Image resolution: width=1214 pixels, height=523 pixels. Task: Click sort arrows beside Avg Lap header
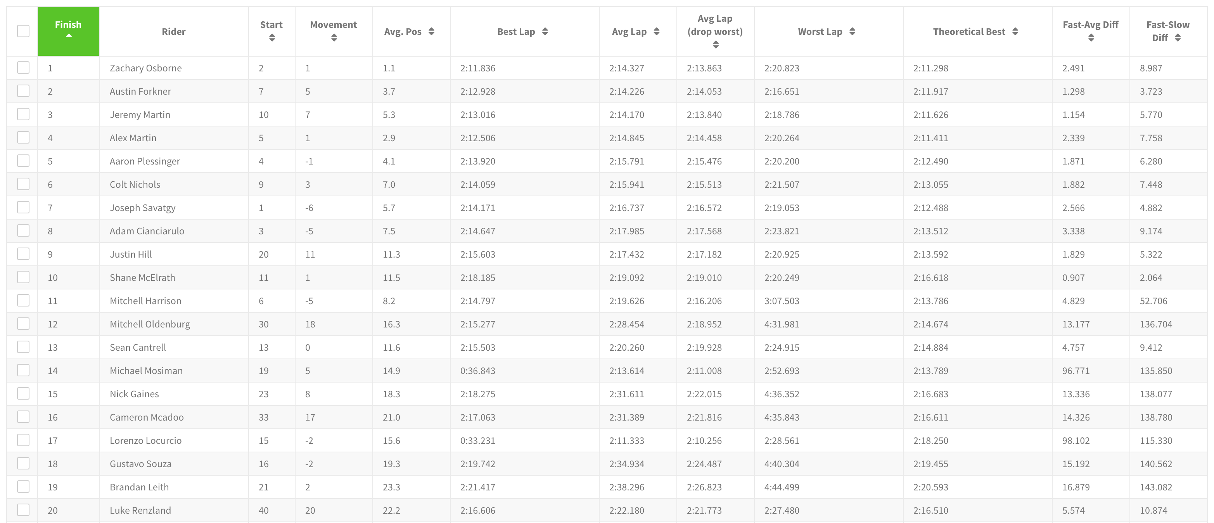(x=657, y=31)
